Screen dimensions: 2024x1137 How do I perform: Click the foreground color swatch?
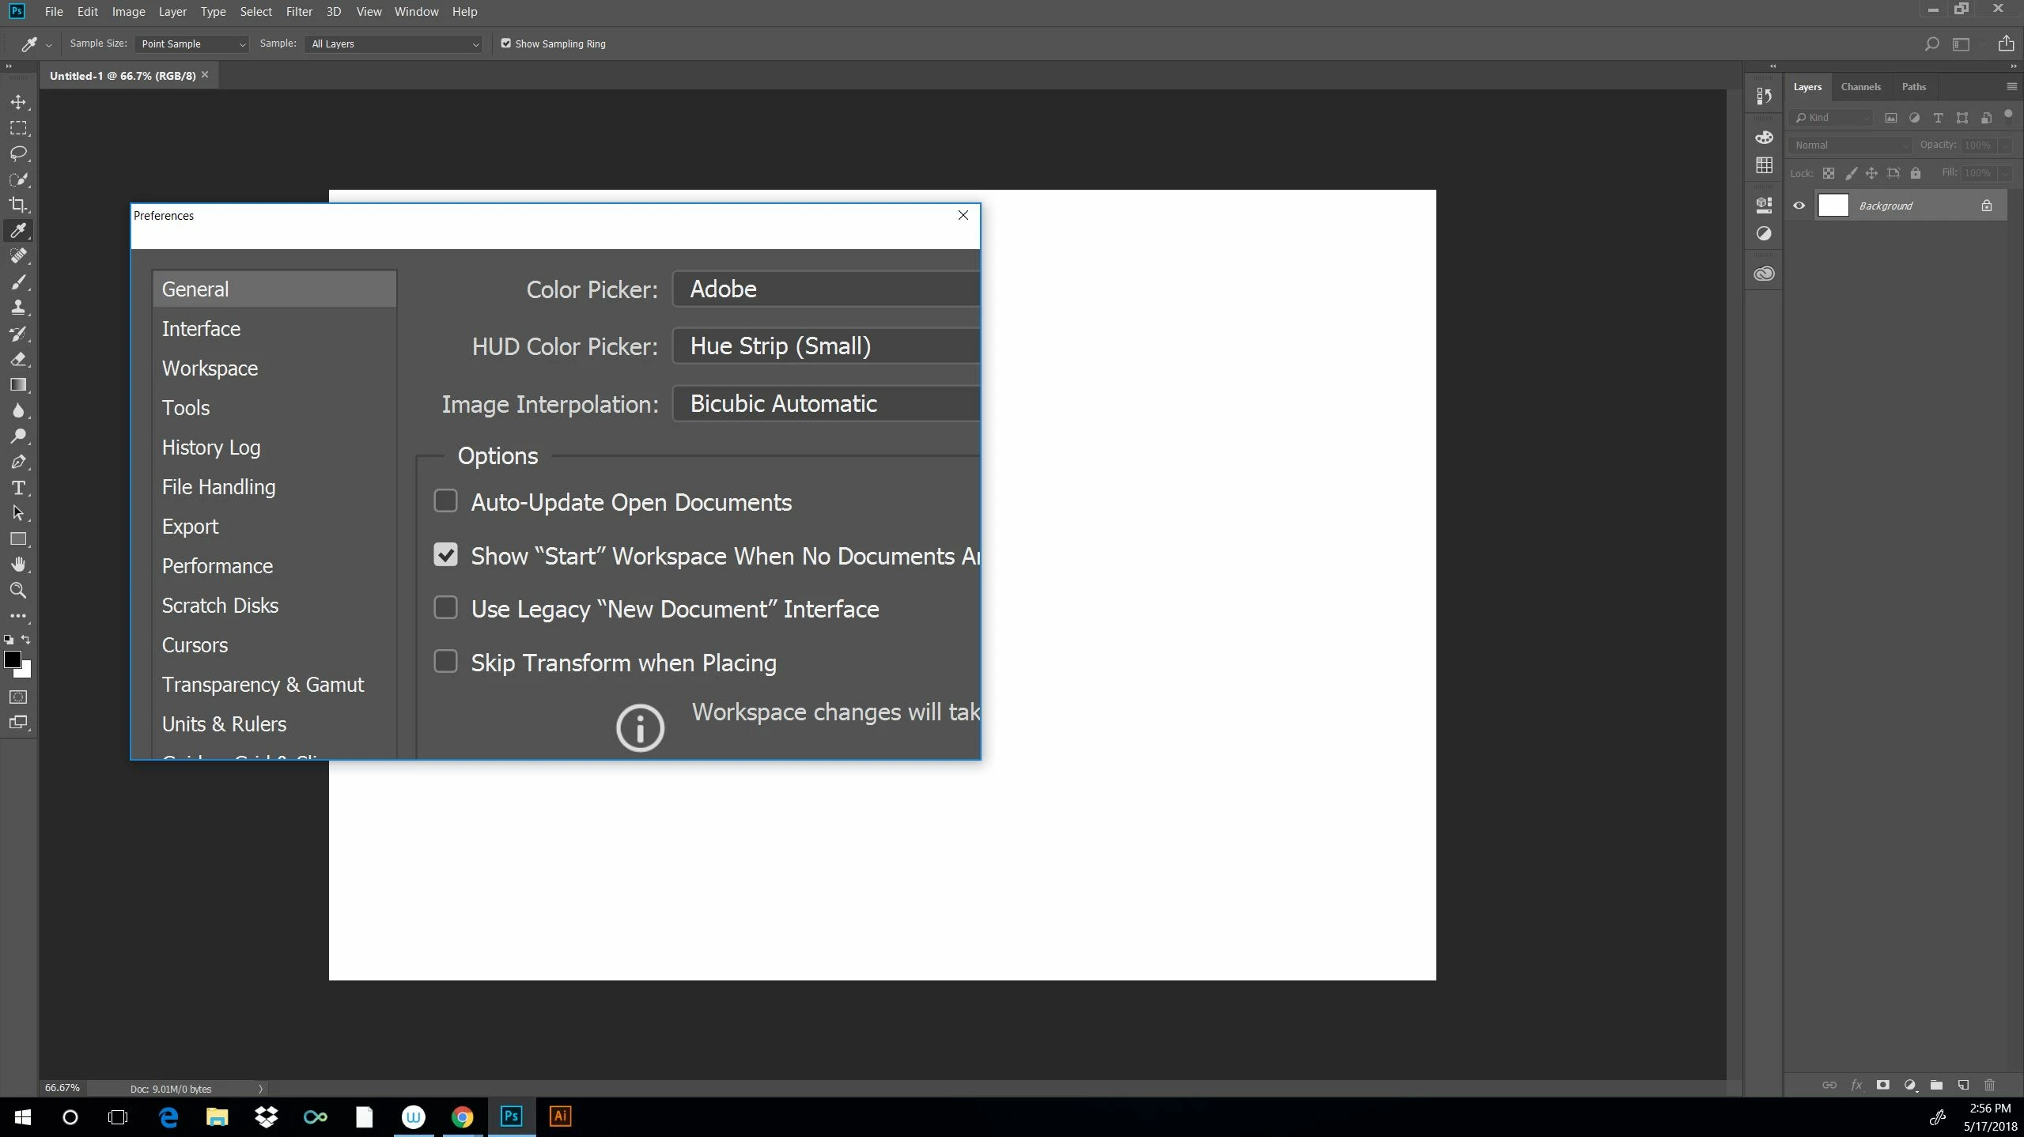[12, 659]
